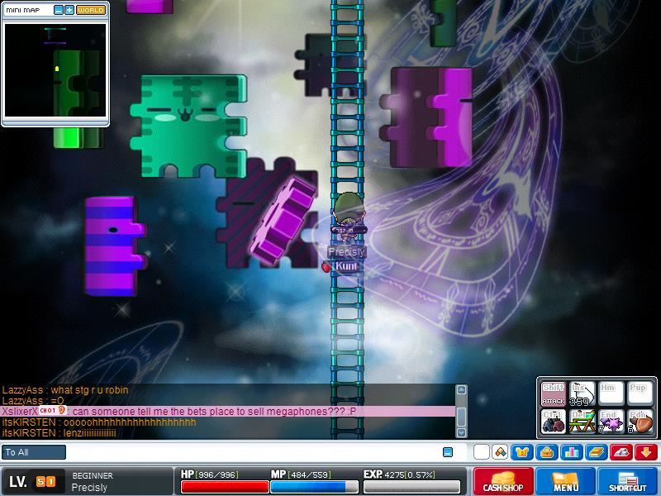Click the MP value 484/559
The width and height of the screenshot is (661, 496).
point(309,475)
